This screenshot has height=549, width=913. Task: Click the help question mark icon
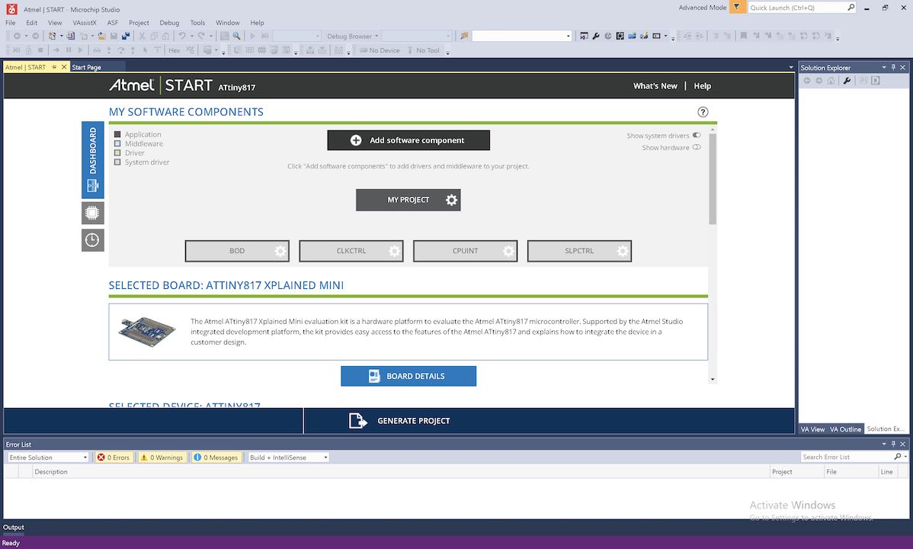pos(703,112)
